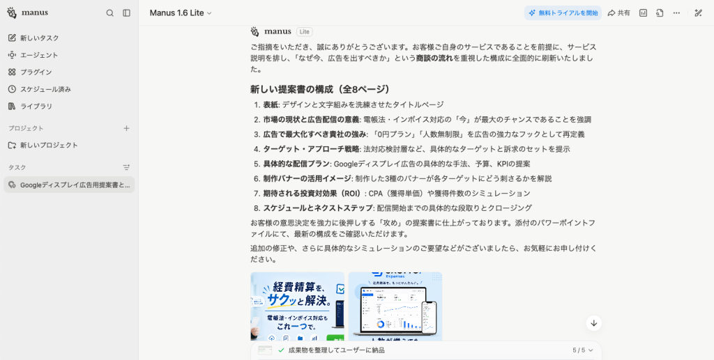Open the エージェント section

coord(69,55)
